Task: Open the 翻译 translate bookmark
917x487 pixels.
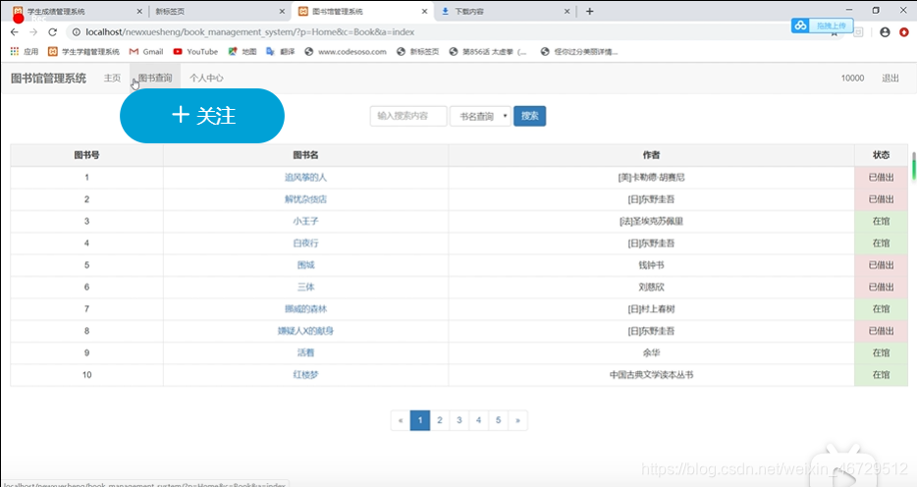Action: pyautogui.click(x=280, y=51)
